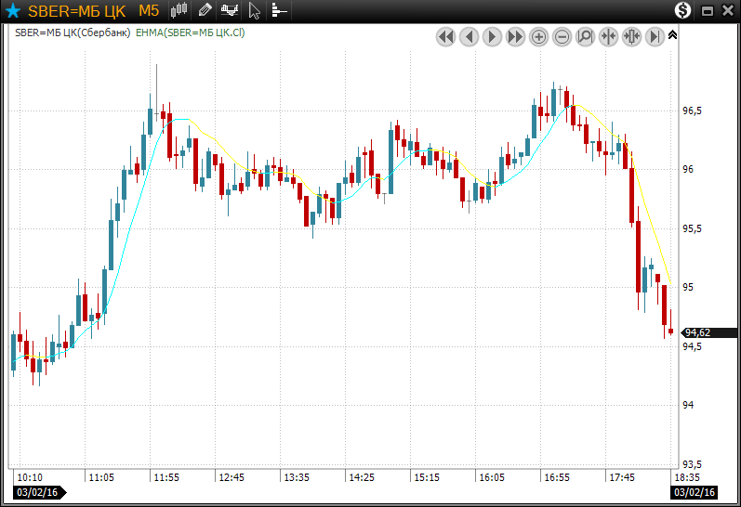
Task: Select the cursor pointer tool
Action: tap(254, 11)
